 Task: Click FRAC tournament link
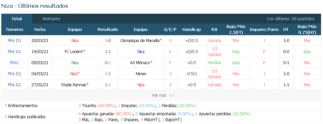(14, 63)
